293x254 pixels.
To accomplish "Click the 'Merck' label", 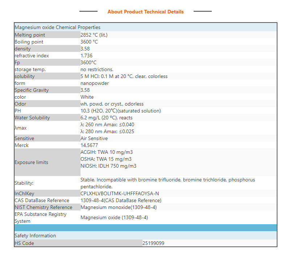I will tap(21, 146).
